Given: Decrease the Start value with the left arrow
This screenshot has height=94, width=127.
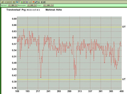Looking at the screenshot, I should click(x=44, y=5).
